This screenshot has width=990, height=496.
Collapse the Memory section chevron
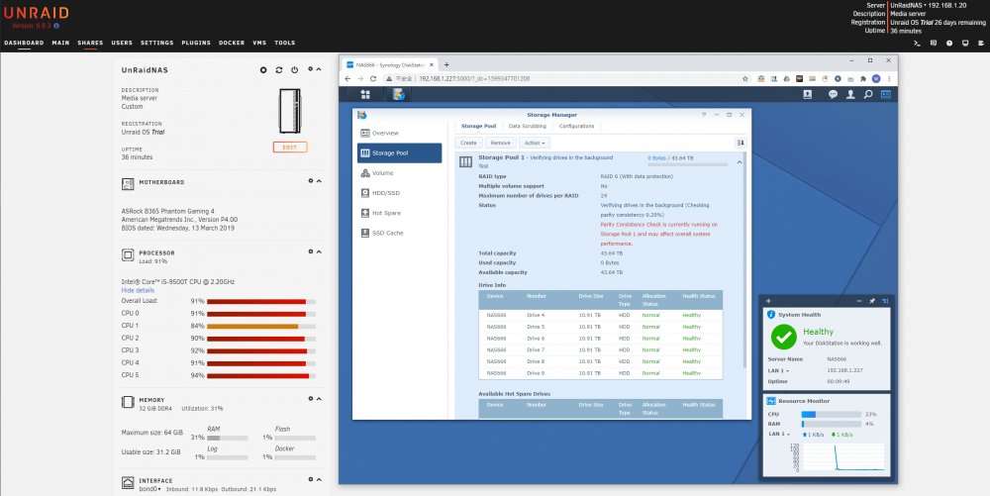pos(319,399)
